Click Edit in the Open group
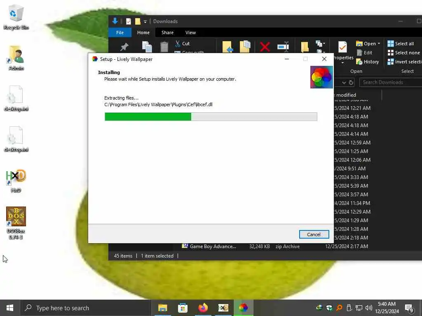Image resolution: width=422 pixels, height=316 pixels. (364, 53)
